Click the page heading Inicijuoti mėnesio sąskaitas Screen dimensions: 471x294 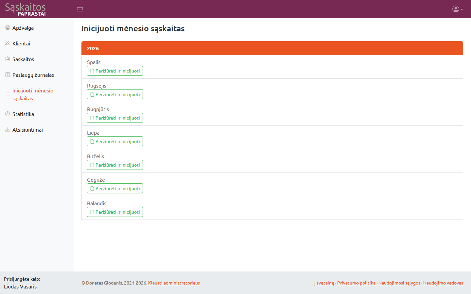(x=133, y=29)
